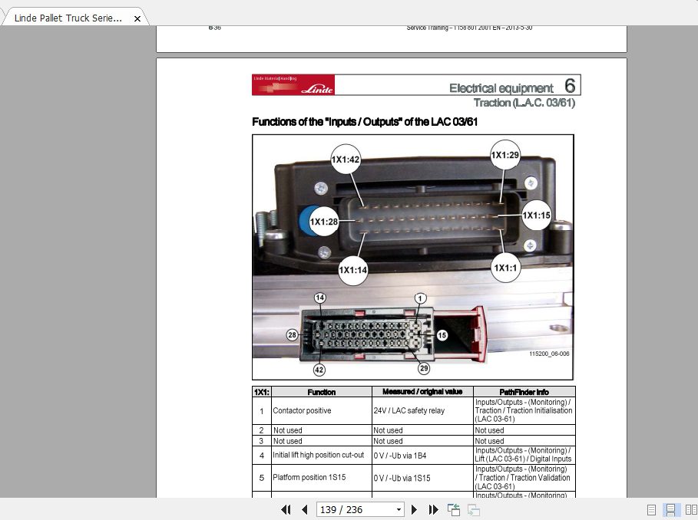698x520 pixels.
Task: Click the 1X1:28 connector callout
Action: (x=323, y=222)
